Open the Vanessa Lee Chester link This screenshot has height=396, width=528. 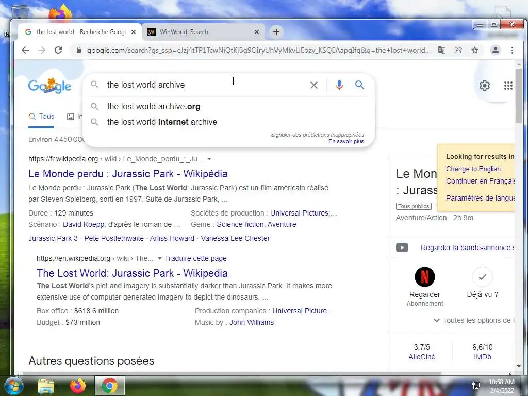click(x=235, y=238)
